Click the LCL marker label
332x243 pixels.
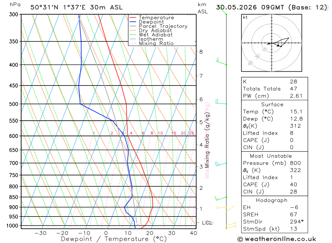click(207, 223)
